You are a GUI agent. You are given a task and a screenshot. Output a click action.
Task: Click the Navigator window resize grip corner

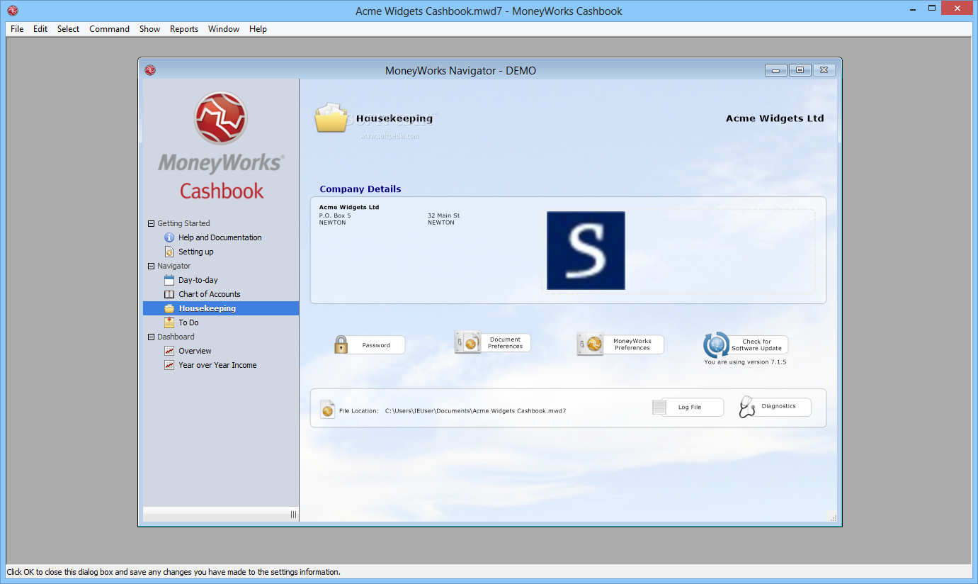point(832,517)
